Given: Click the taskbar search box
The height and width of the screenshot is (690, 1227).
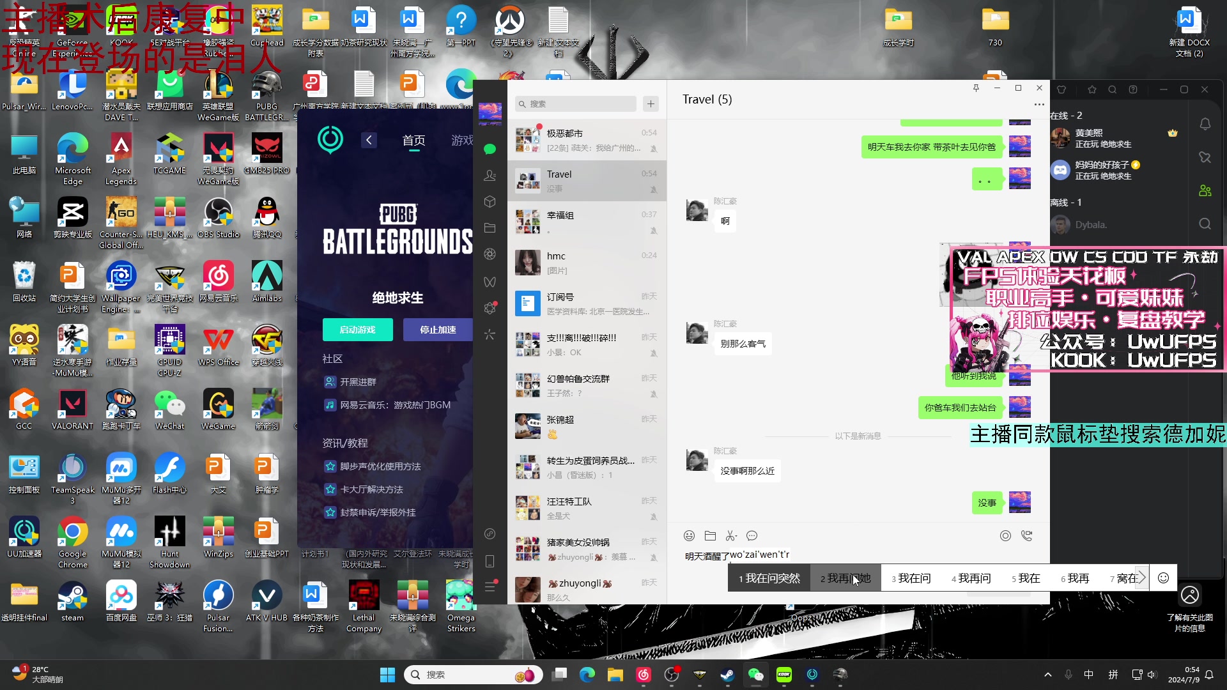Looking at the screenshot, I should [x=474, y=675].
